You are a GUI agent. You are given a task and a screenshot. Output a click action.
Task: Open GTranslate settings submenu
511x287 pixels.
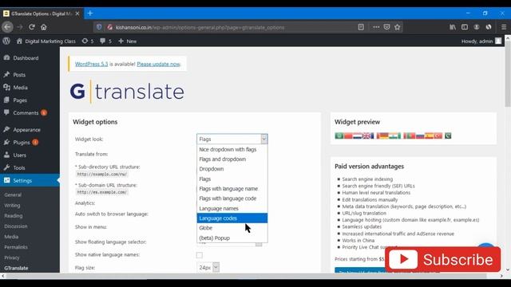(x=16, y=268)
